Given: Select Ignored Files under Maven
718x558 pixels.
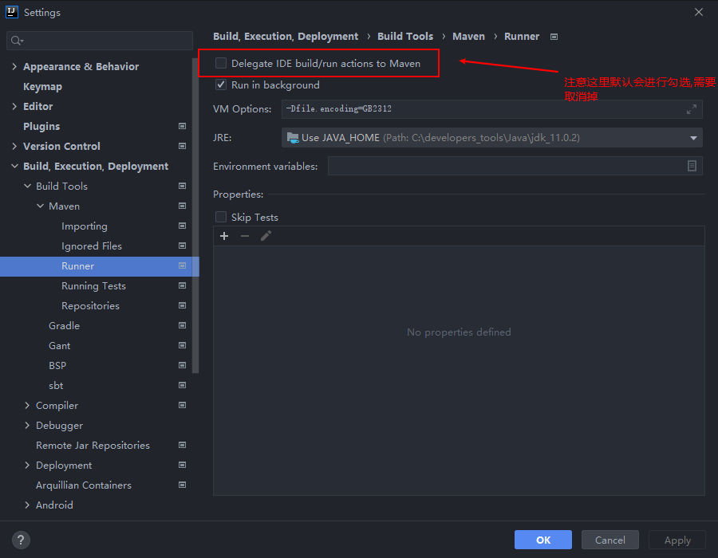Looking at the screenshot, I should tap(92, 246).
